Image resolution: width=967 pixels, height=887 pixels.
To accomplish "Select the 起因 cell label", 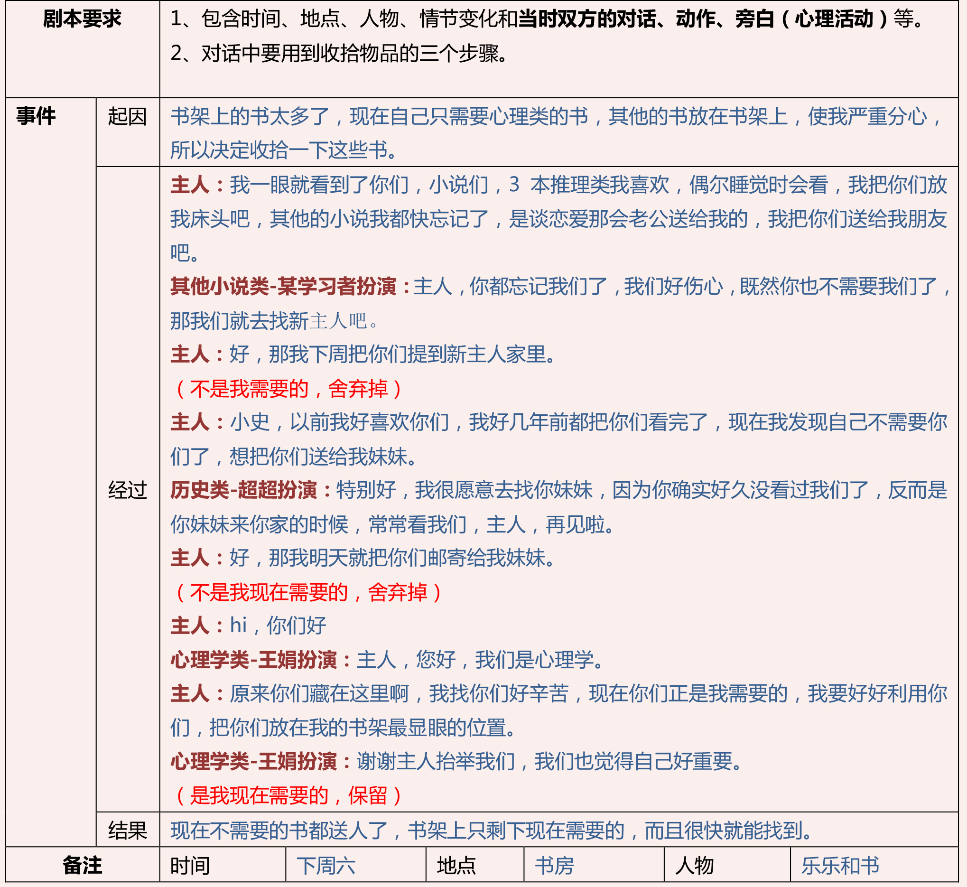I will point(127,117).
